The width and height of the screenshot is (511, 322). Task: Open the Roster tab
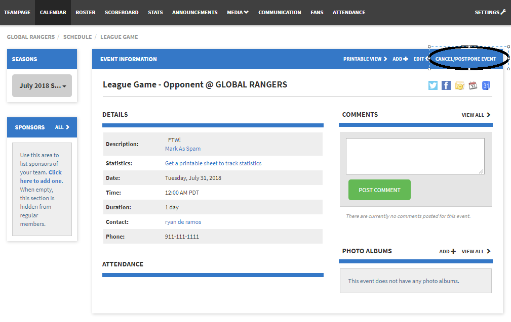tap(86, 12)
